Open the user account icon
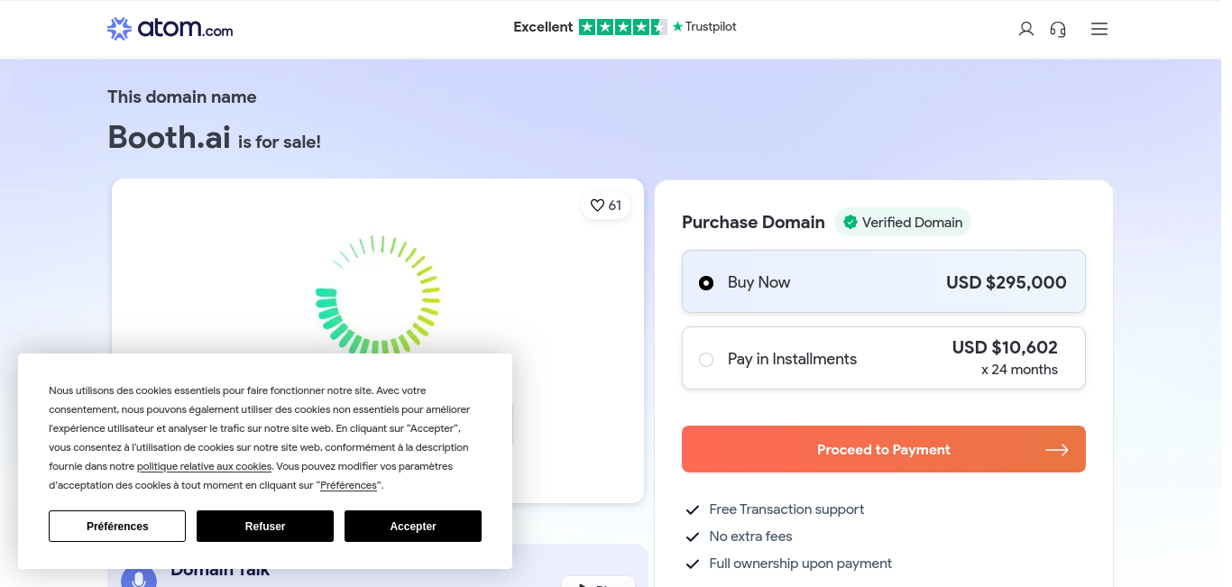1232x587 pixels. point(1025,29)
